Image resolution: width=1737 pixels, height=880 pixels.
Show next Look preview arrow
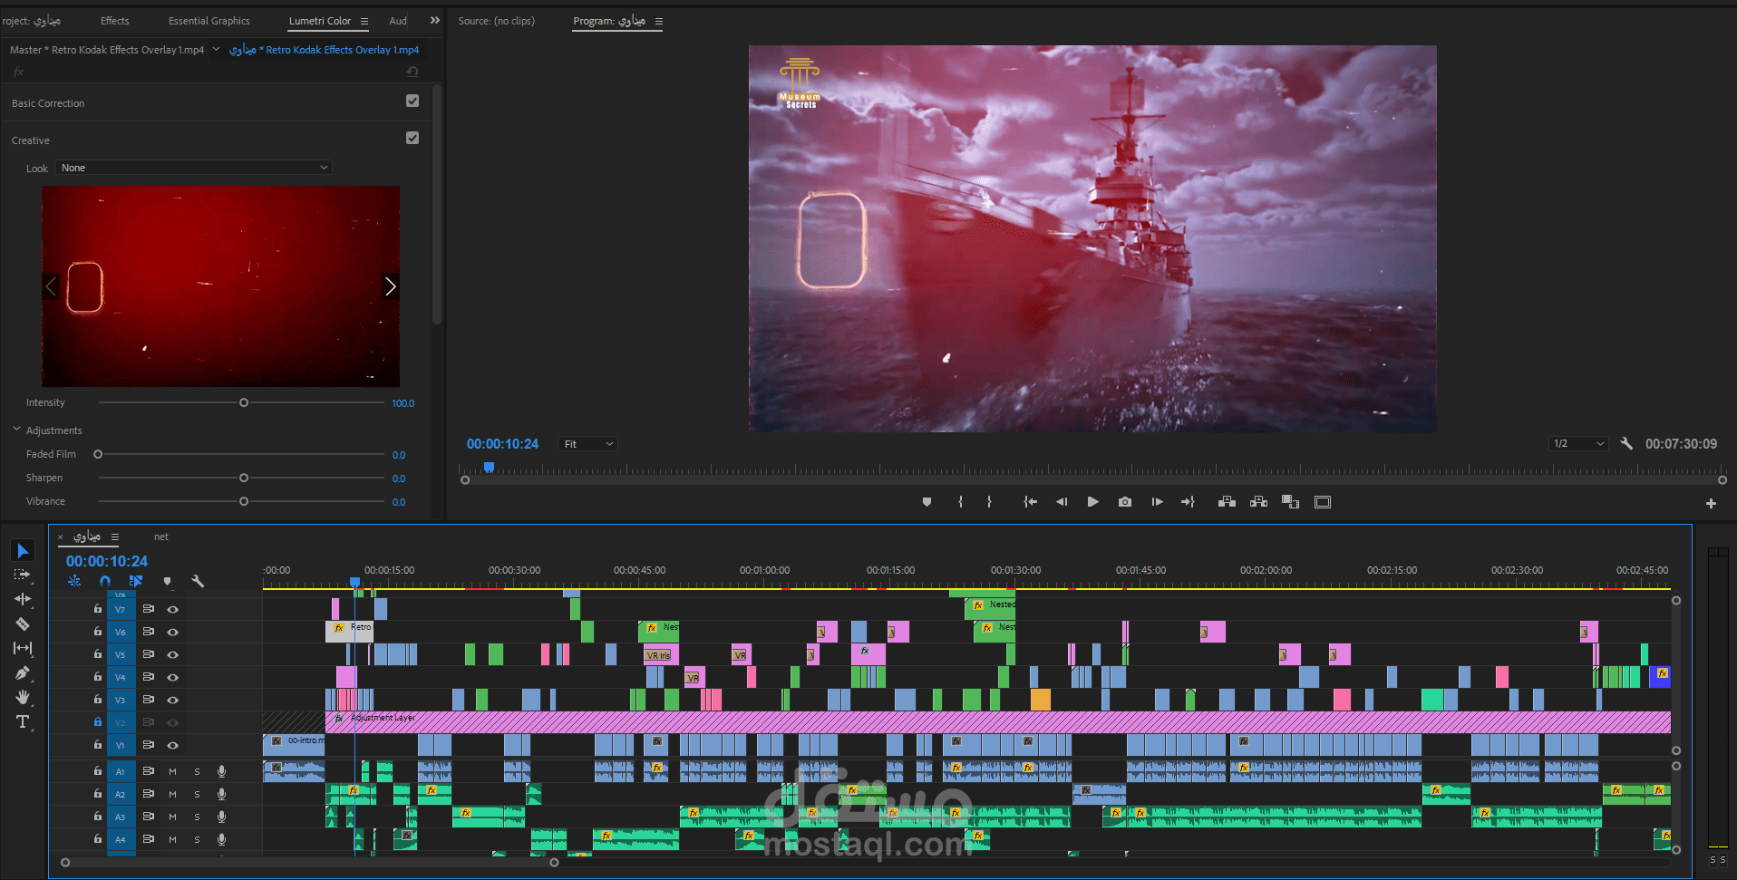[390, 286]
